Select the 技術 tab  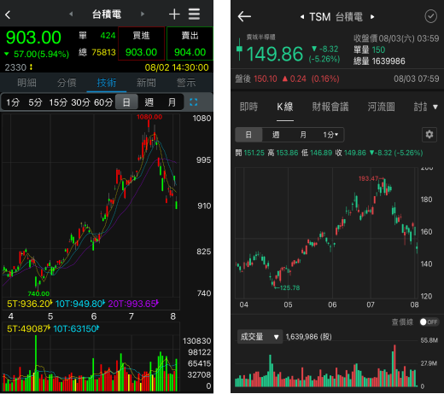pos(107,83)
